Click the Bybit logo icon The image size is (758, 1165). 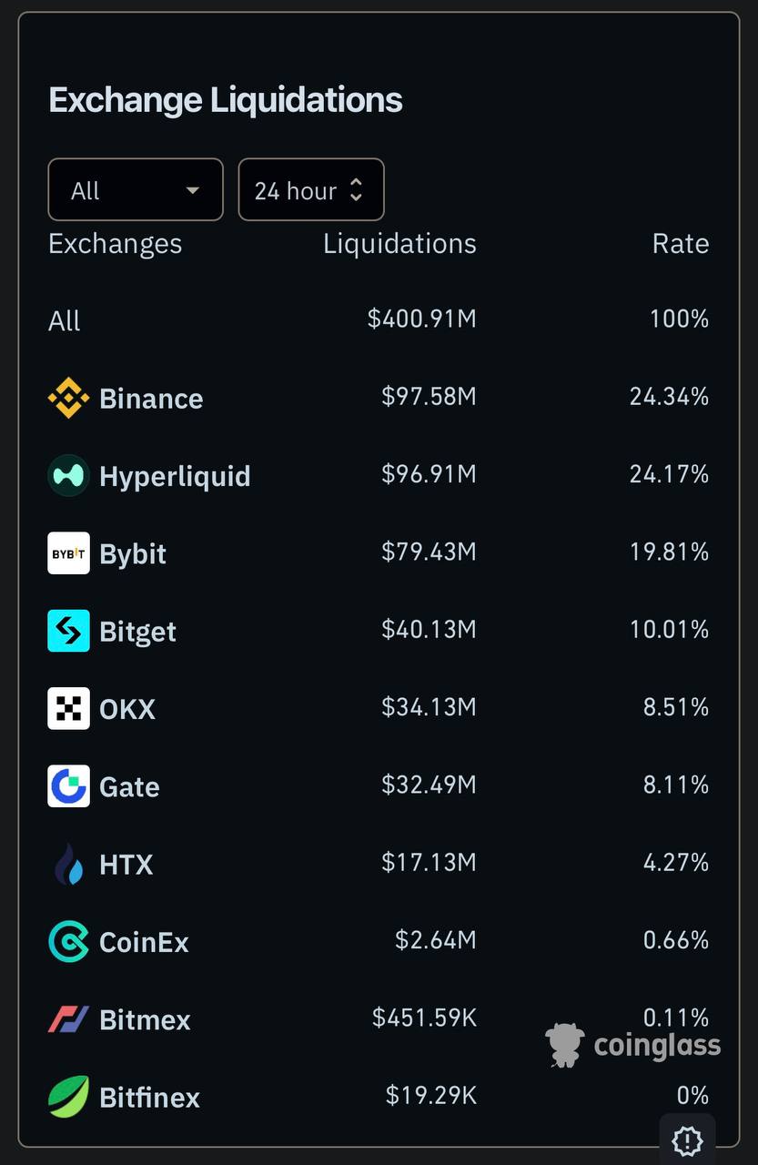[x=68, y=553]
